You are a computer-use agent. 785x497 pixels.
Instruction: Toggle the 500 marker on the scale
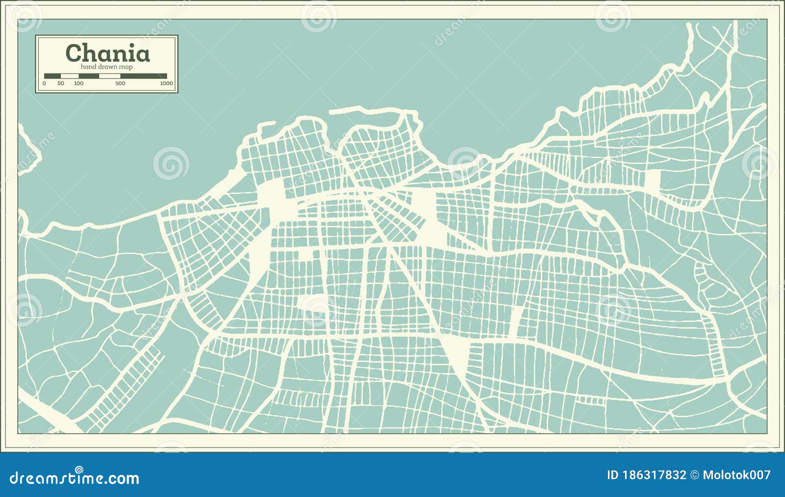click(121, 83)
